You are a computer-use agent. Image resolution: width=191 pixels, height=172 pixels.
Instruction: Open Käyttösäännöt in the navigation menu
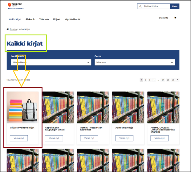point(72,19)
